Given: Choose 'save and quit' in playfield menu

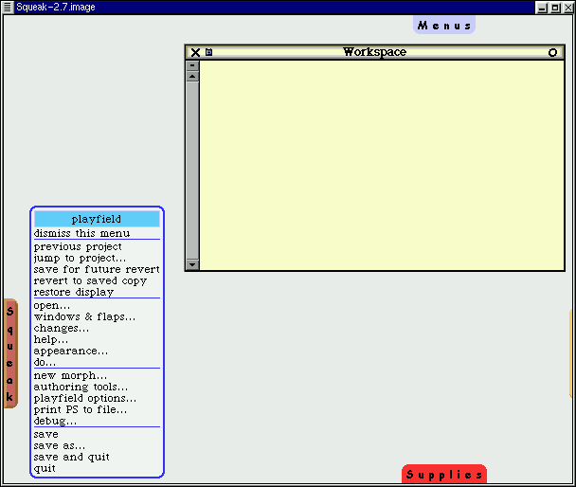Looking at the screenshot, I should [72, 457].
